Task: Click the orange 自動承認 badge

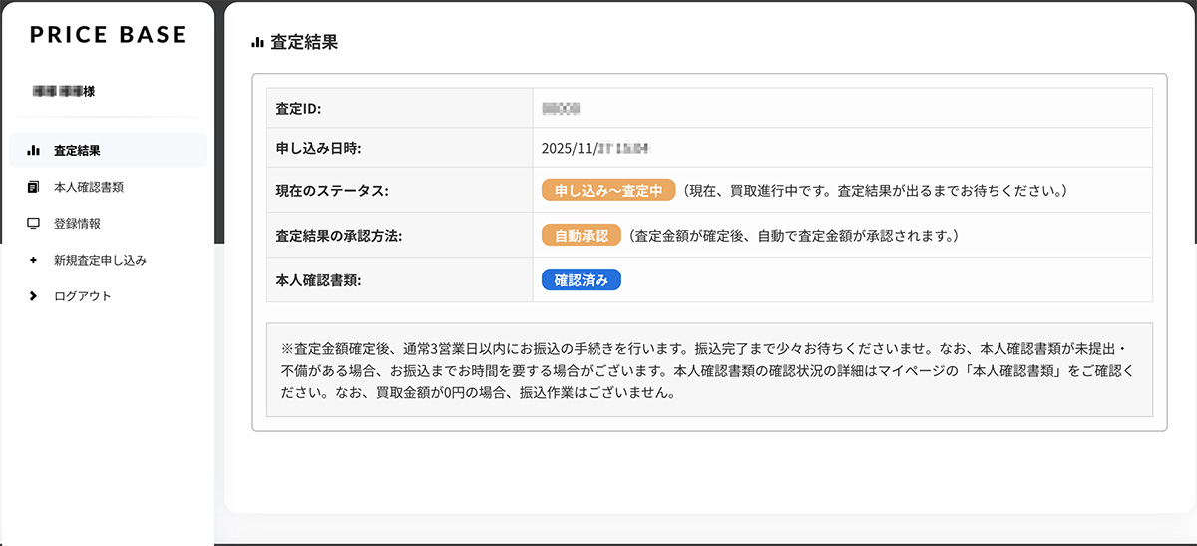Action: coord(581,236)
